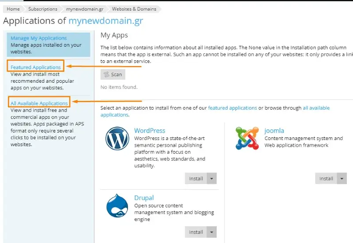Open Featured Applications sidebar link
Image resolution: width=353 pixels, height=243 pixels.
point(36,67)
